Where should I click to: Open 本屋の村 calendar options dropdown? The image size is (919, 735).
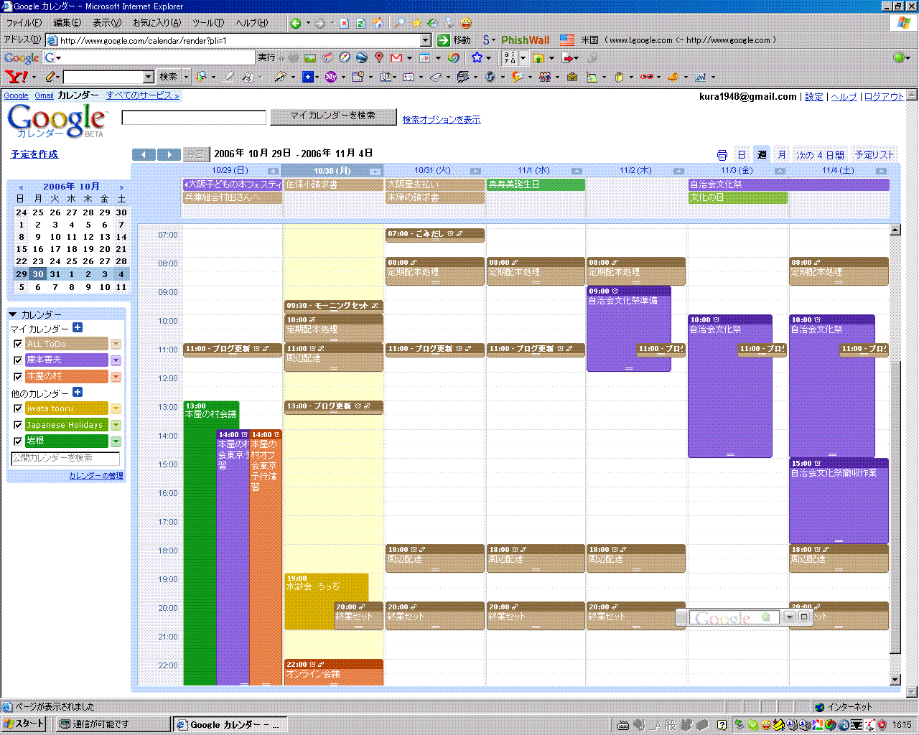pos(116,377)
